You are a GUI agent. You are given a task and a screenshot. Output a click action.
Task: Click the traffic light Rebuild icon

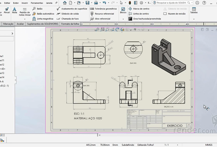pyautogui.click(x=130, y=3)
